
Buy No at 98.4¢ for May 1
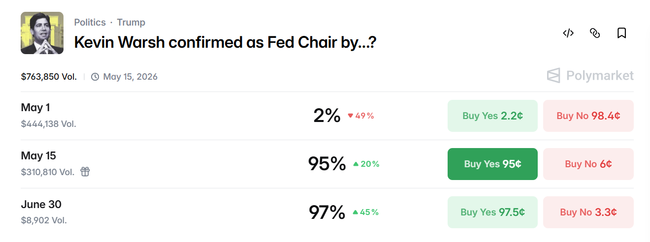(x=588, y=116)
